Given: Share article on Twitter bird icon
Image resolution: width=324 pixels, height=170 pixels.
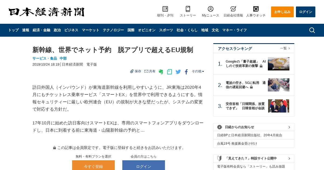Looking at the screenshot, I should click(178, 72).
